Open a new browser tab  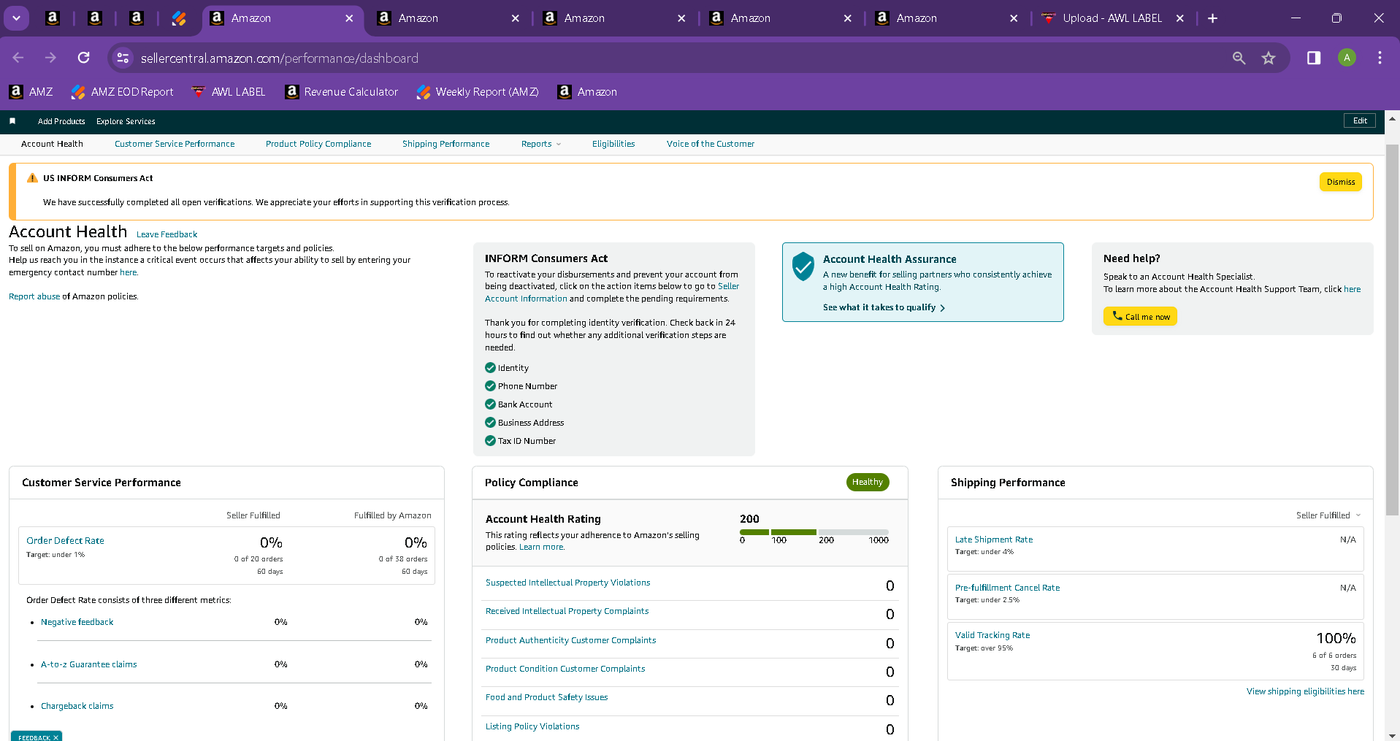click(x=1212, y=18)
